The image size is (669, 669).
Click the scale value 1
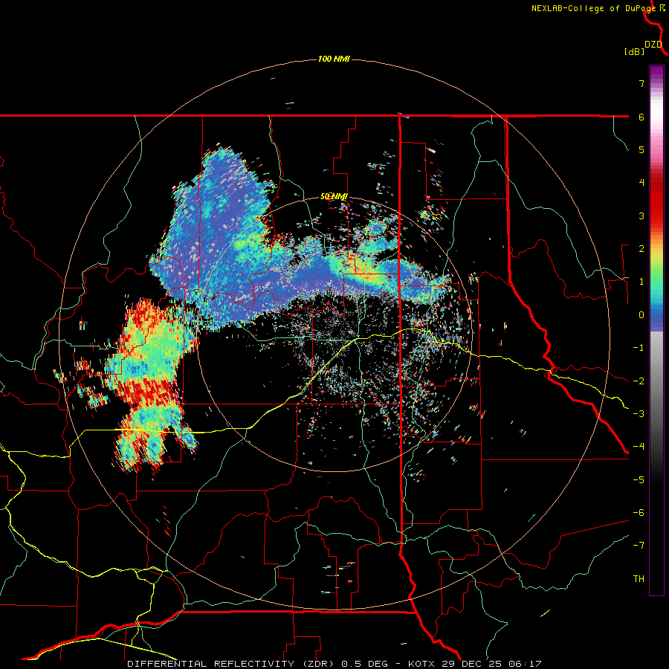point(641,282)
